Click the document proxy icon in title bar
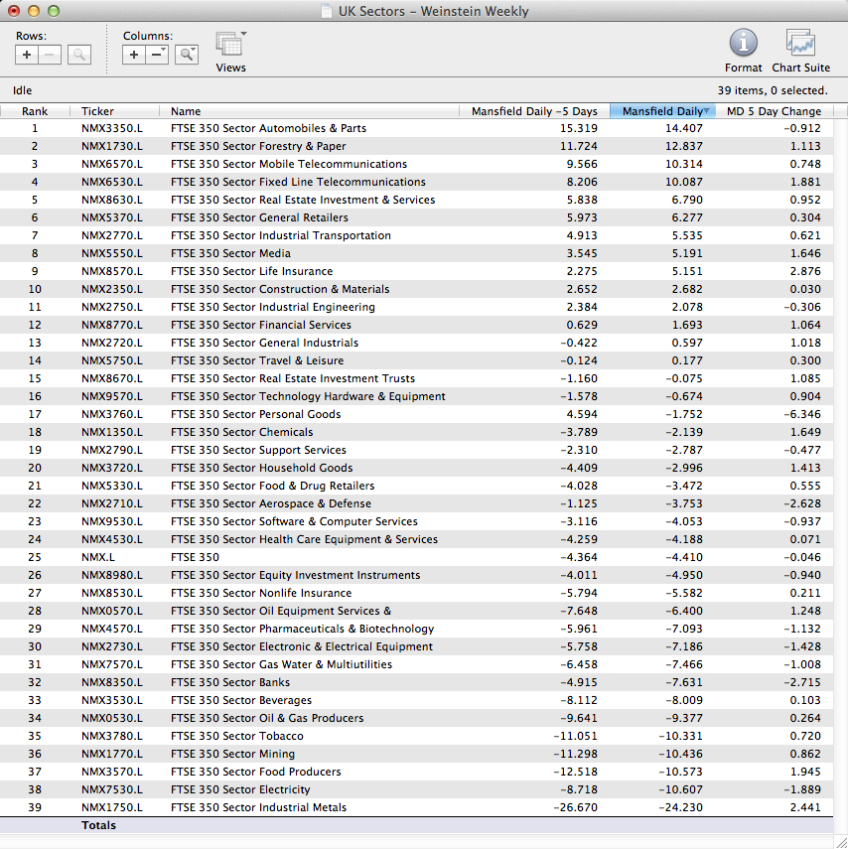The width and height of the screenshot is (848, 849). coord(327,12)
